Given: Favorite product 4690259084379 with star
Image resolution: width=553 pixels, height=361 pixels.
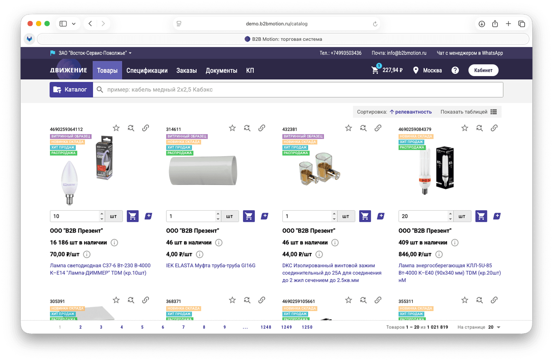Looking at the screenshot, I should pos(465,128).
